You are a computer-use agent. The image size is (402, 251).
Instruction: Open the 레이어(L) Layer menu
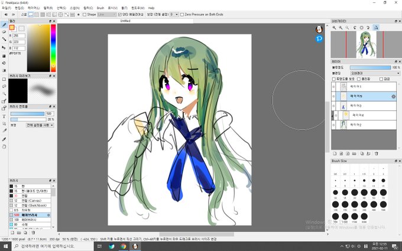pos(34,8)
